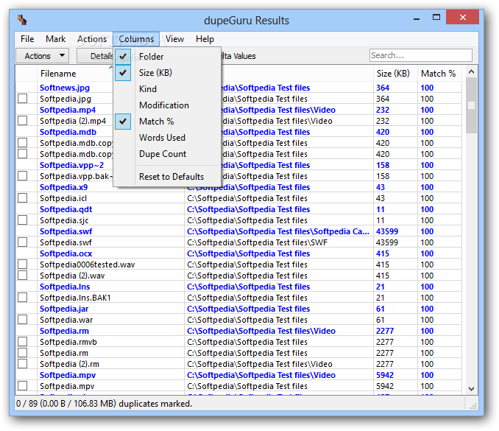Mark the Softpedia (2).mp4 checkbox
Viewport: 499px width, 431px height.
point(23,121)
